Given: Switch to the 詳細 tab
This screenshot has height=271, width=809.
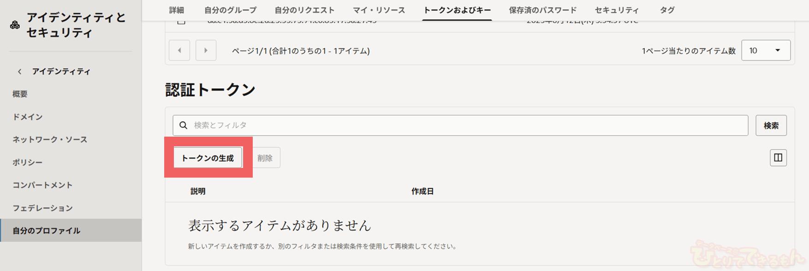Looking at the screenshot, I should click(177, 10).
